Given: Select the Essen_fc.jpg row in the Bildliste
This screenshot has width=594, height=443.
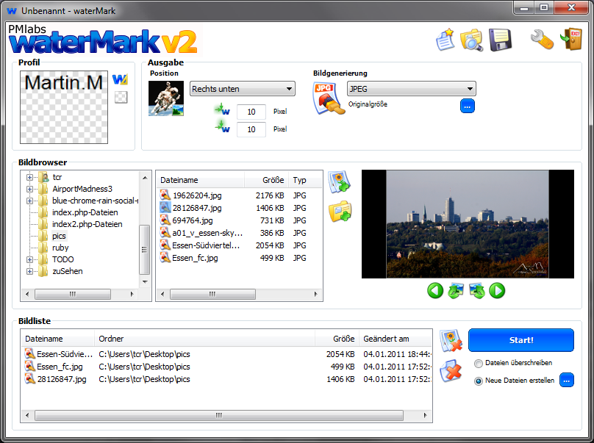Looking at the screenshot, I should [x=226, y=367].
